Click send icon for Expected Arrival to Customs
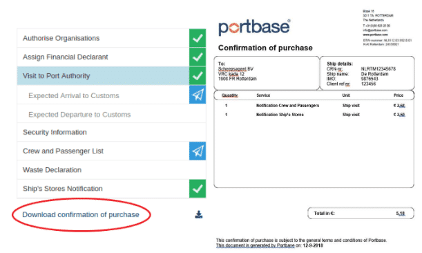 pos(198,95)
